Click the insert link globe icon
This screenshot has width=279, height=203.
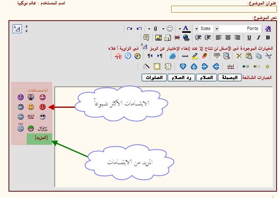[186, 38]
